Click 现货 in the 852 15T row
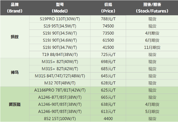The height and width of the screenshot is (122, 178). coord(152,118)
